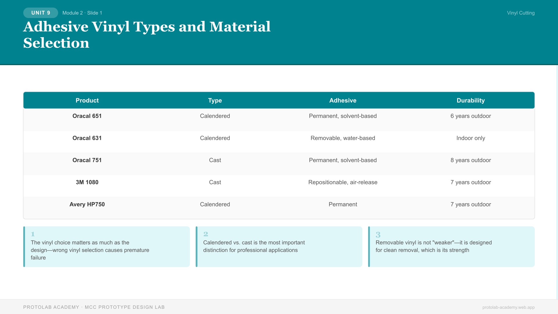Click the Vinyl Cutting label
The height and width of the screenshot is (314, 558).
tap(521, 13)
